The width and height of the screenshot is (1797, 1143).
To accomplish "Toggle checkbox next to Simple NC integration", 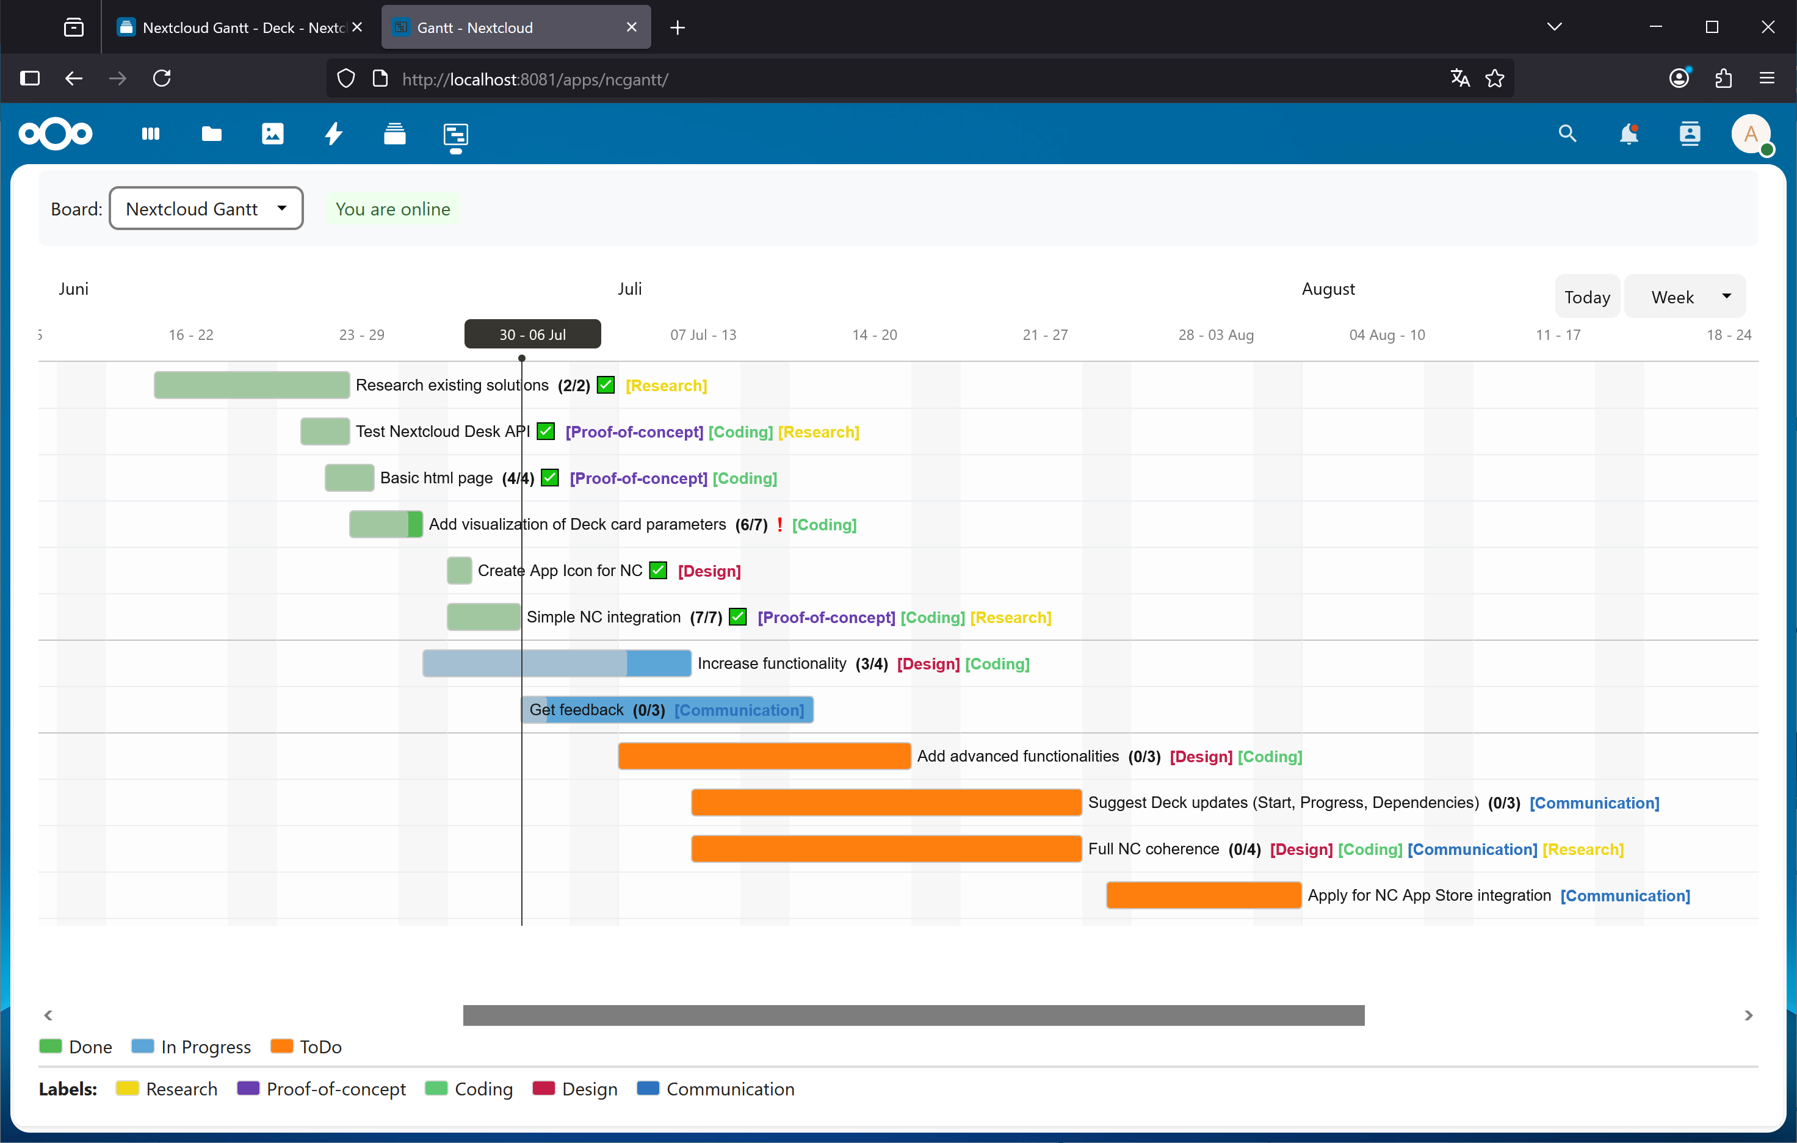I will pos(738,617).
